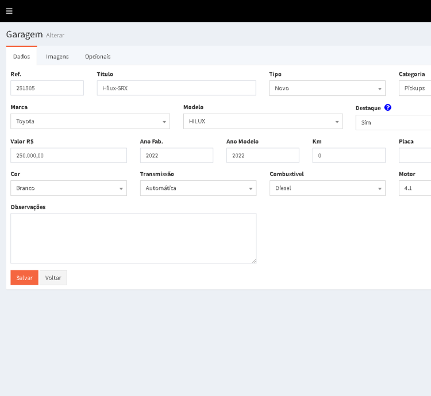Open the Opcionais tab
The image size is (431, 396).
(98, 56)
